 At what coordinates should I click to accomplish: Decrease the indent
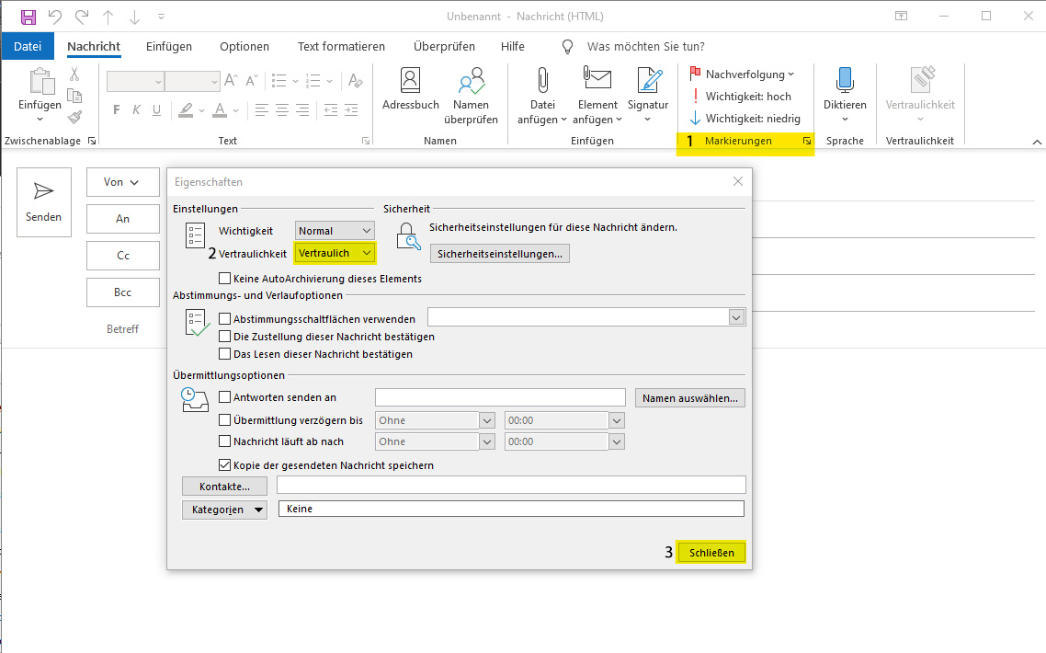[x=331, y=110]
